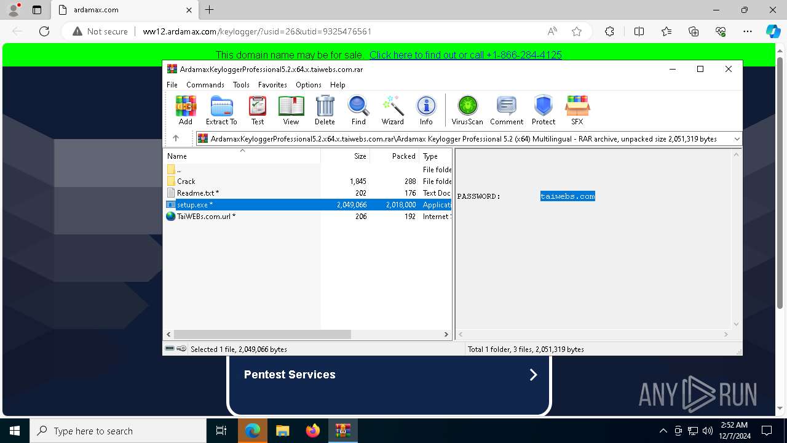
Task: Select the setup.exe file row
Action: 309,205
